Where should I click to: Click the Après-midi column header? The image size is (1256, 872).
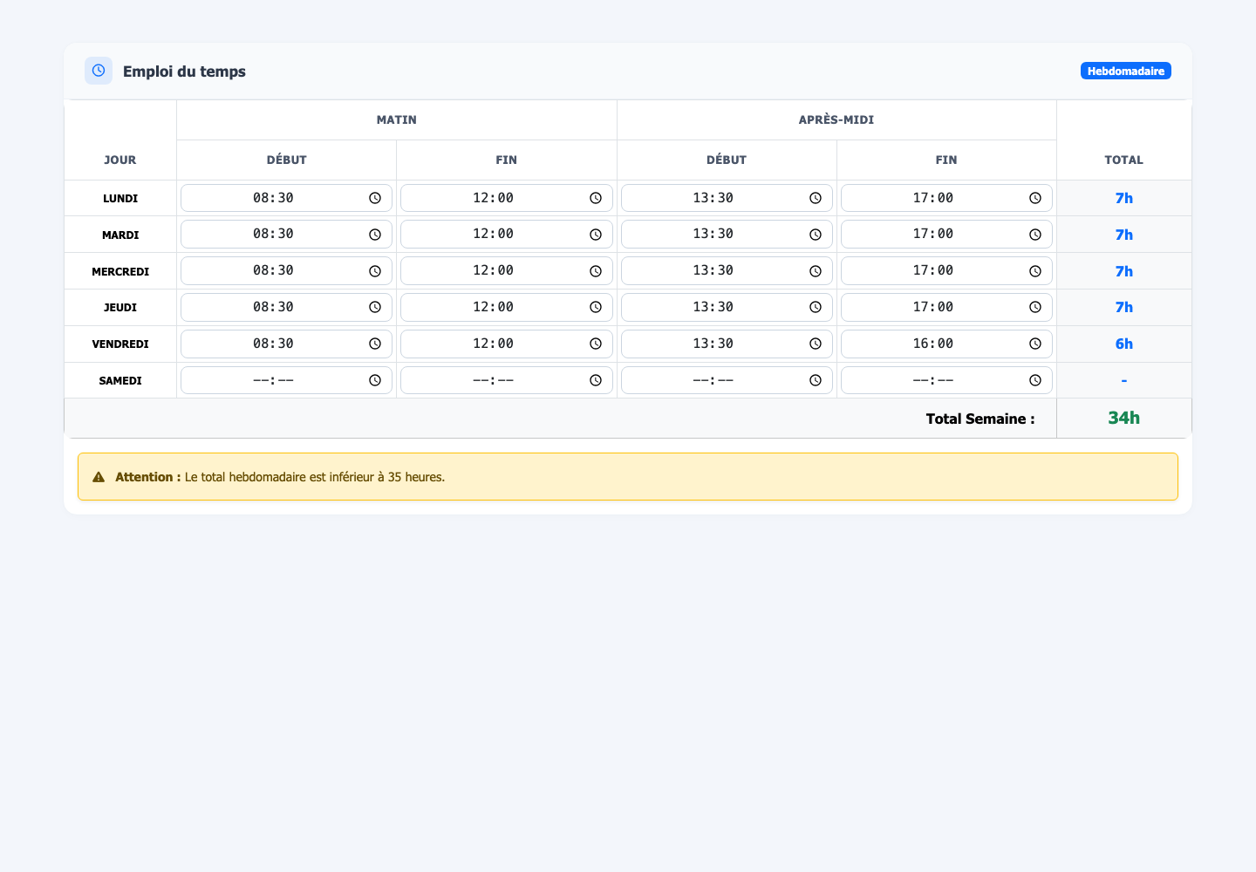pyautogui.click(x=836, y=119)
